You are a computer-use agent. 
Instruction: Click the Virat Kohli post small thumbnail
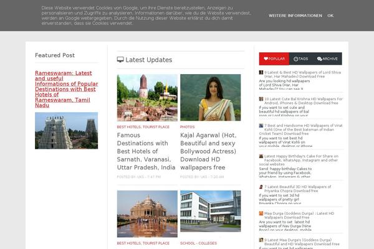pyautogui.click(x=261, y=126)
